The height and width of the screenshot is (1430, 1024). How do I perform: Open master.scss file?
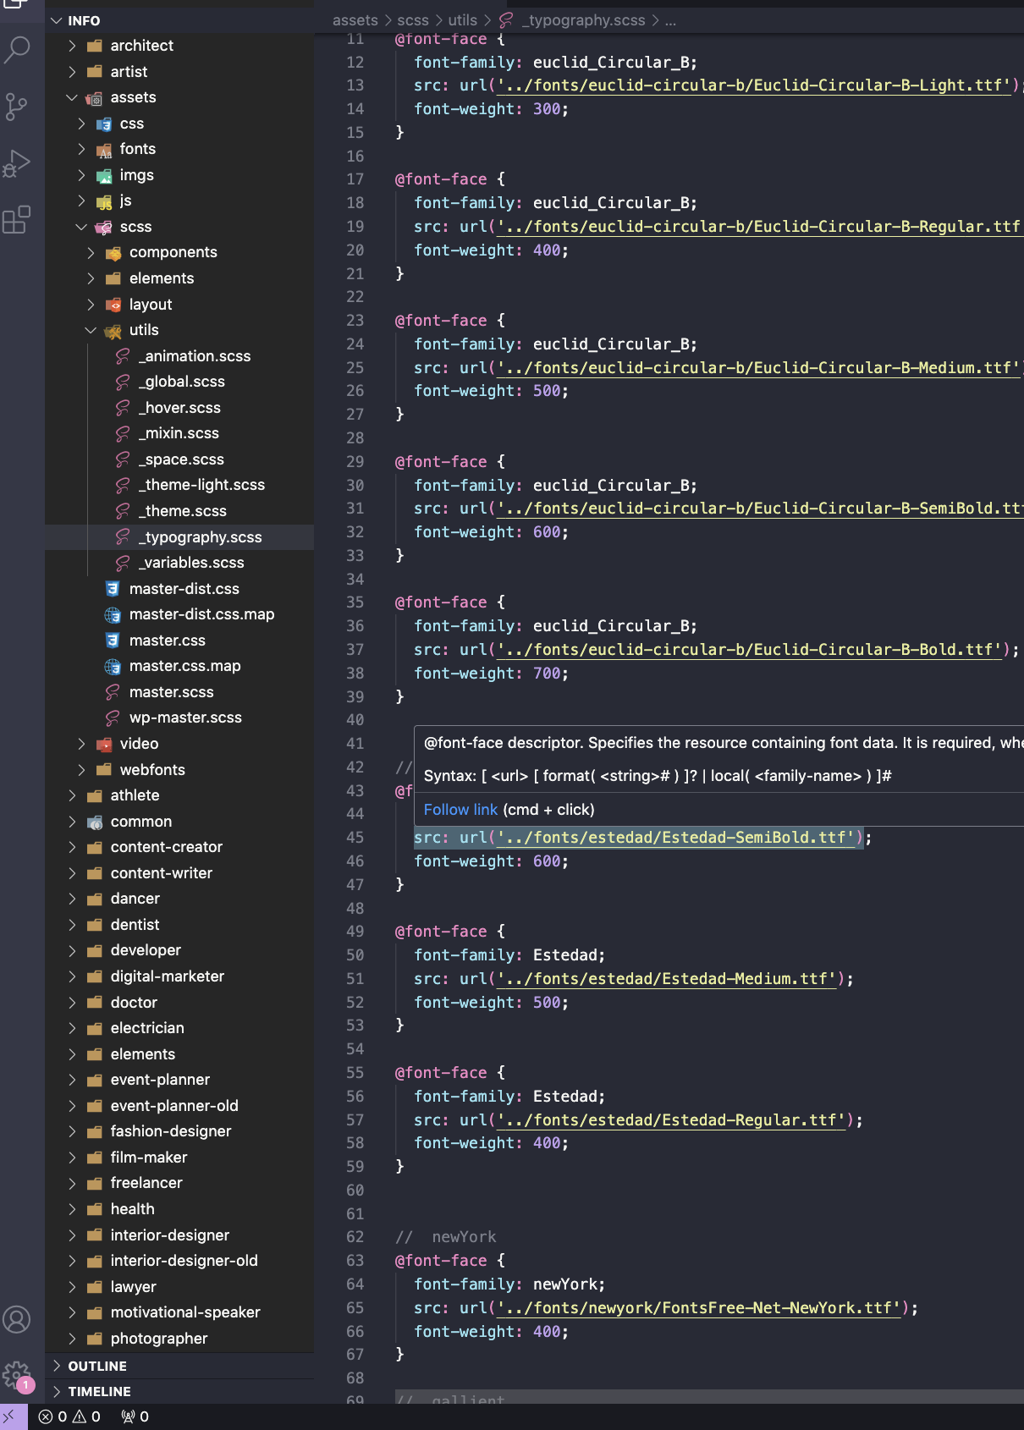[171, 692]
